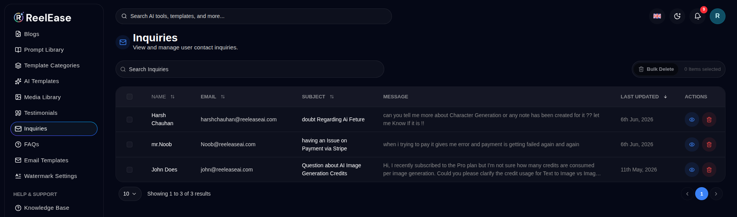Toggle dark mode with the moon icon
This screenshot has width=737, height=217.
coord(677,16)
